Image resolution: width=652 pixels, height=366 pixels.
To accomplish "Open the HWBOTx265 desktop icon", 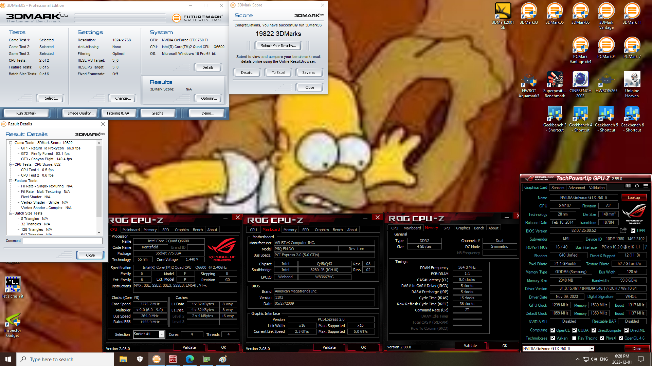I will 606,82.
